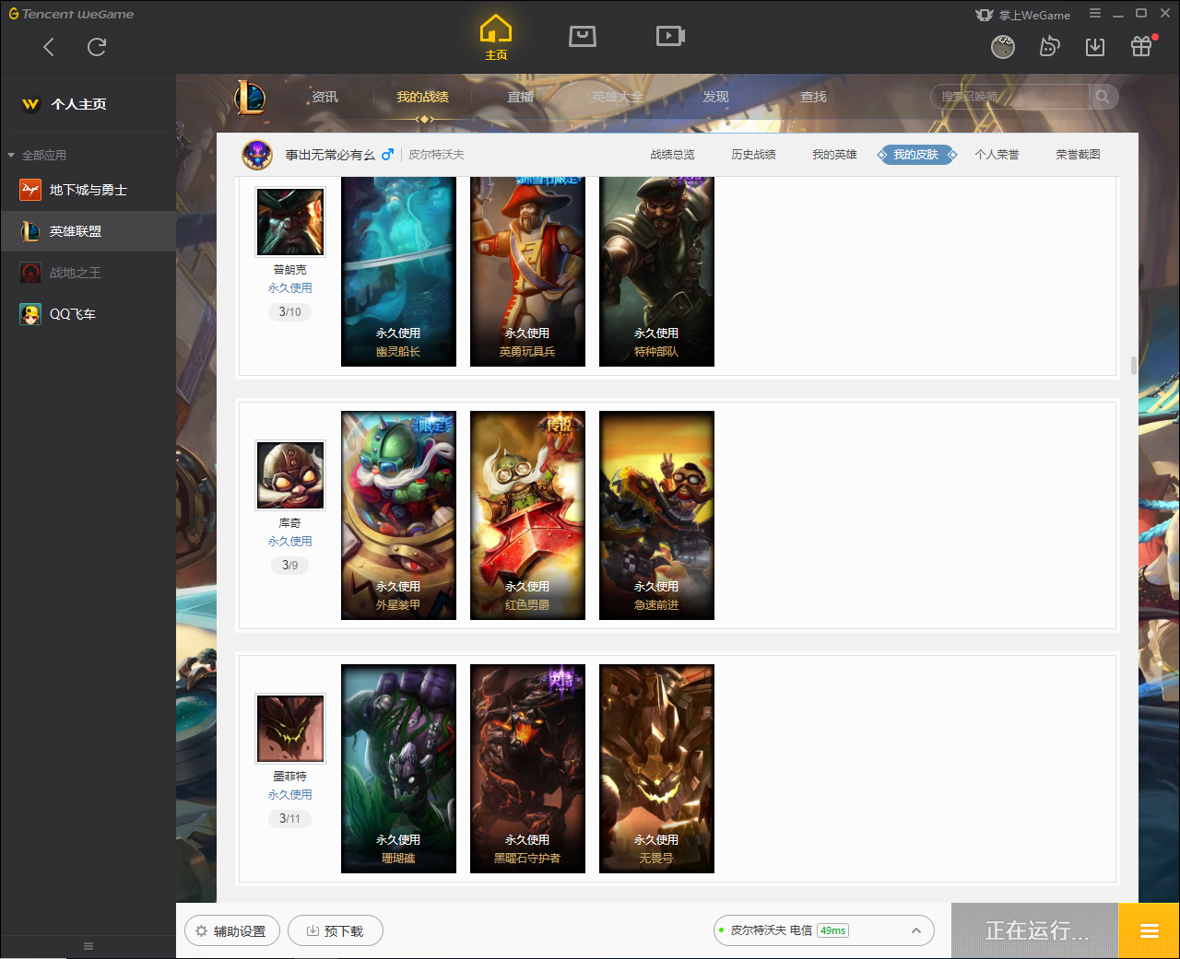
Task: Click the back arrow button
Action: (x=49, y=47)
